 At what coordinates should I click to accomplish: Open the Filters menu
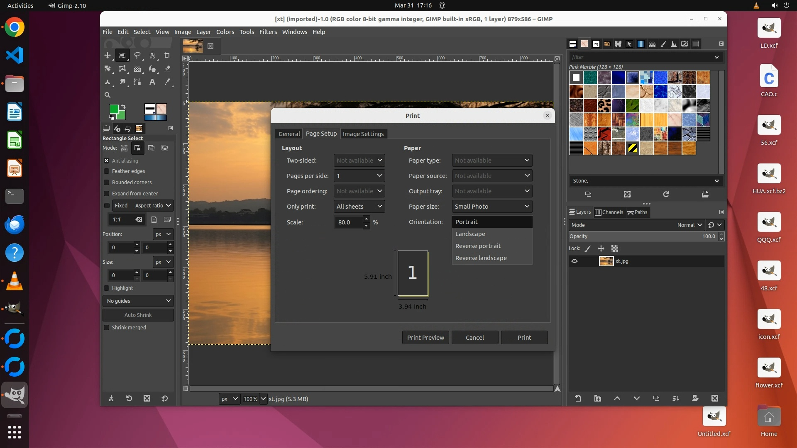click(x=268, y=32)
